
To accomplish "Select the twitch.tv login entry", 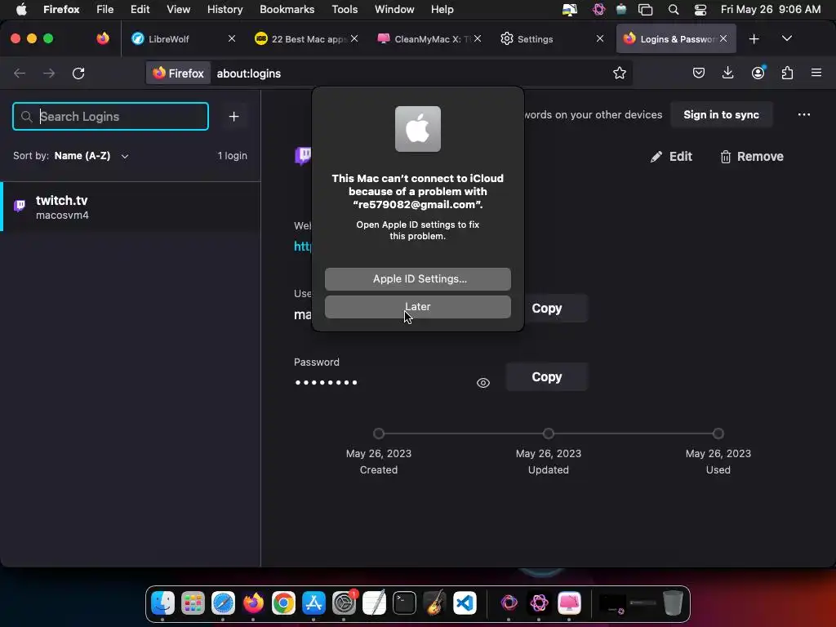I will click(131, 207).
